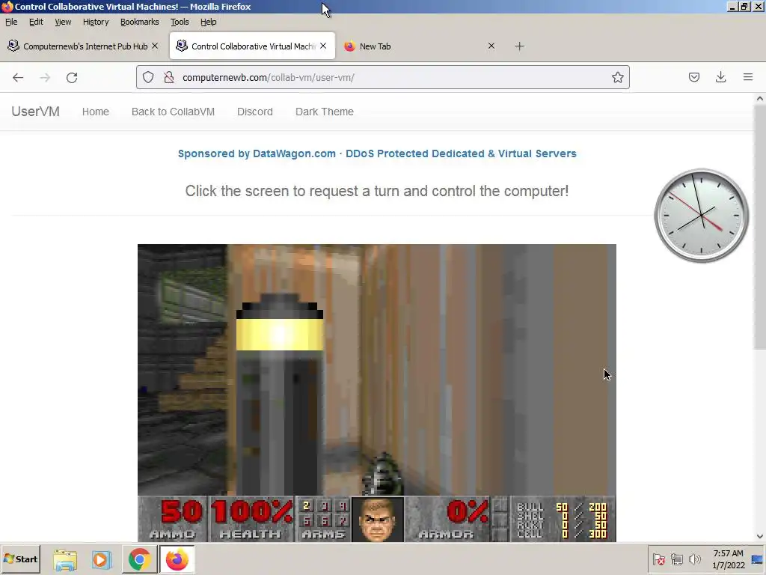Open Google Chrome from the taskbar
Screen dimensions: 766x575
(139, 559)
